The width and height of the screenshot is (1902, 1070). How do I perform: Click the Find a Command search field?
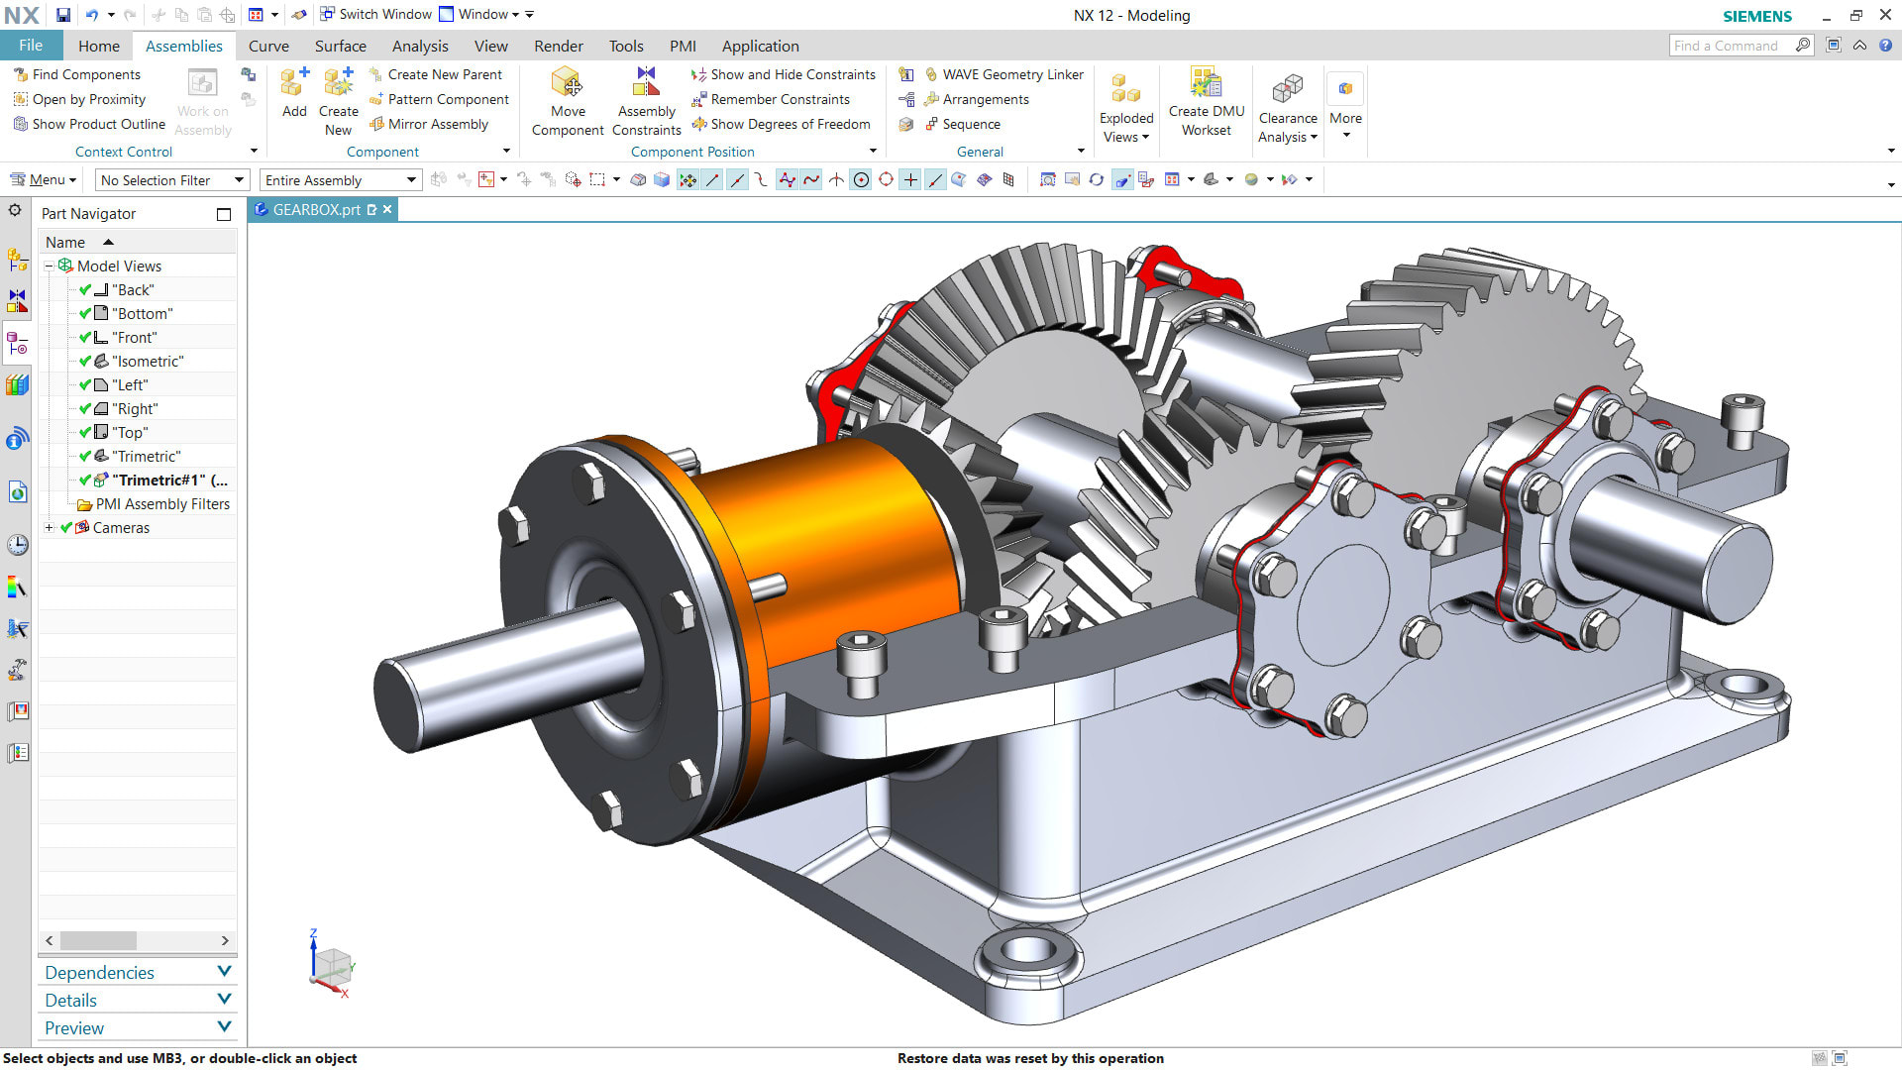pos(1731,46)
